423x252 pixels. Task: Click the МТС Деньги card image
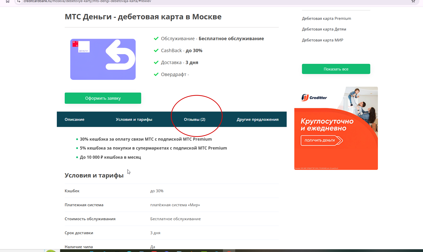pyautogui.click(x=103, y=59)
